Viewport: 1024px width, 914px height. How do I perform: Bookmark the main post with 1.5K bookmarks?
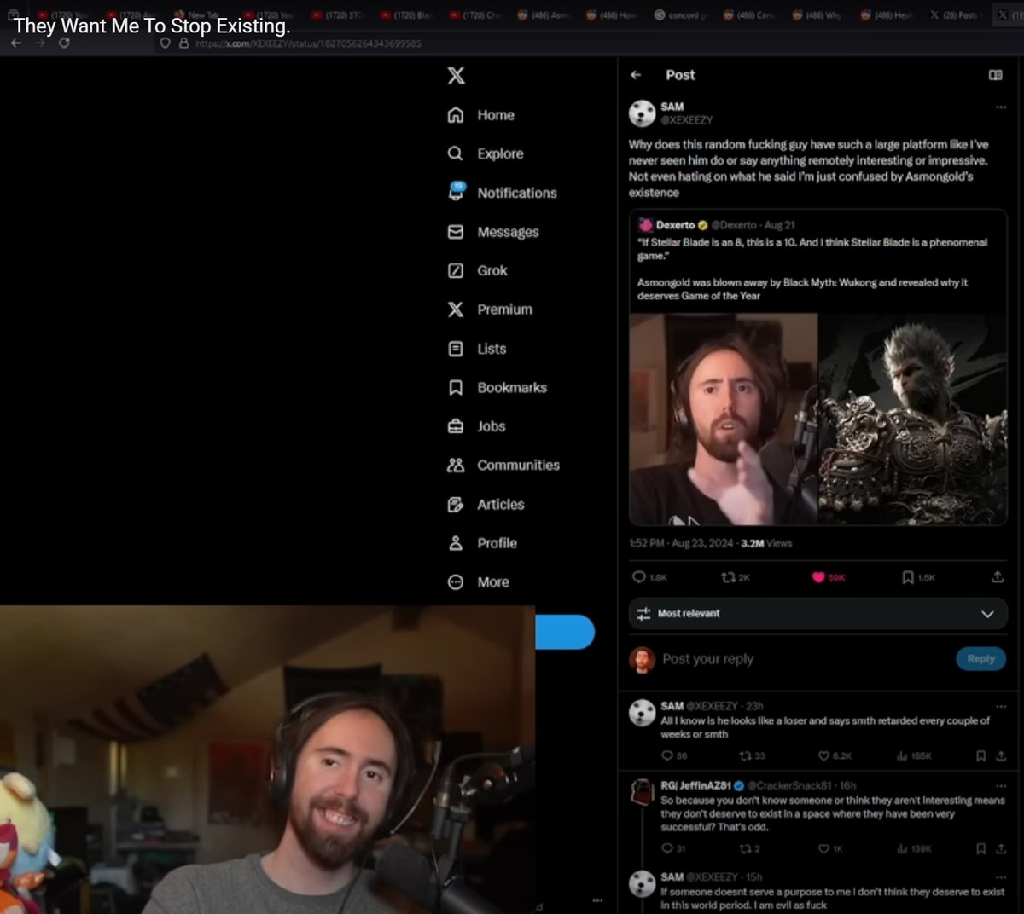click(x=908, y=577)
